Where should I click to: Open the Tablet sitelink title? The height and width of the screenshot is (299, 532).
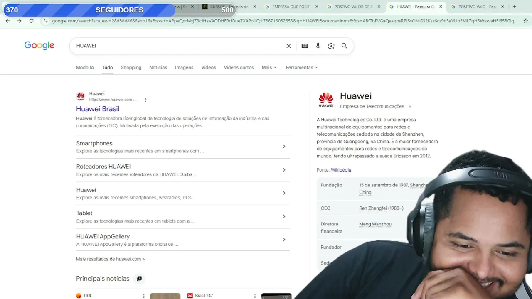click(84, 213)
